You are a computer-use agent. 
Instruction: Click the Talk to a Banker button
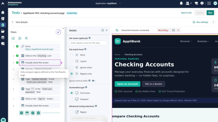tap(154, 84)
